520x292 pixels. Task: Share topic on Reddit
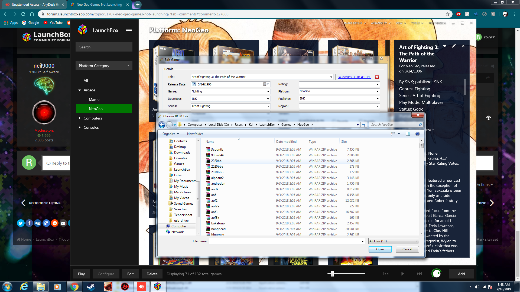pos(55,223)
